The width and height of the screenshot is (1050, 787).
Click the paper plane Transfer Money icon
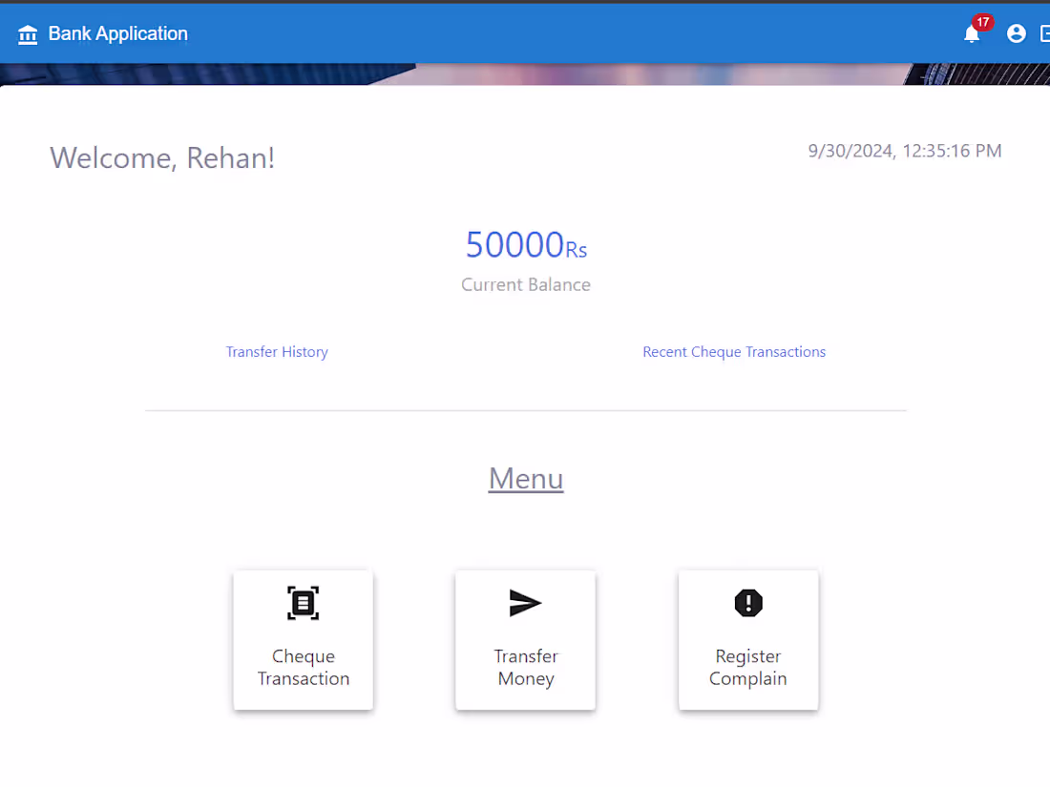(x=525, y=602)
